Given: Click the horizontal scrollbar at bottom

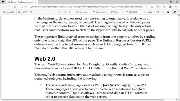Looking at the screenshot, I should tap(83, 100).
